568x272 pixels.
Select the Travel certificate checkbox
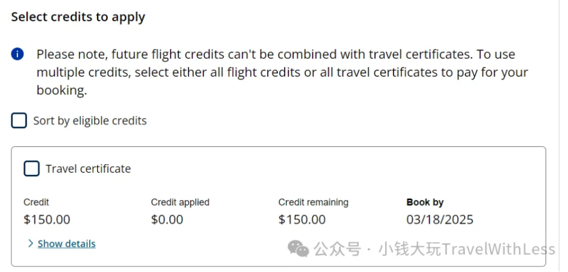click(32, 168)
